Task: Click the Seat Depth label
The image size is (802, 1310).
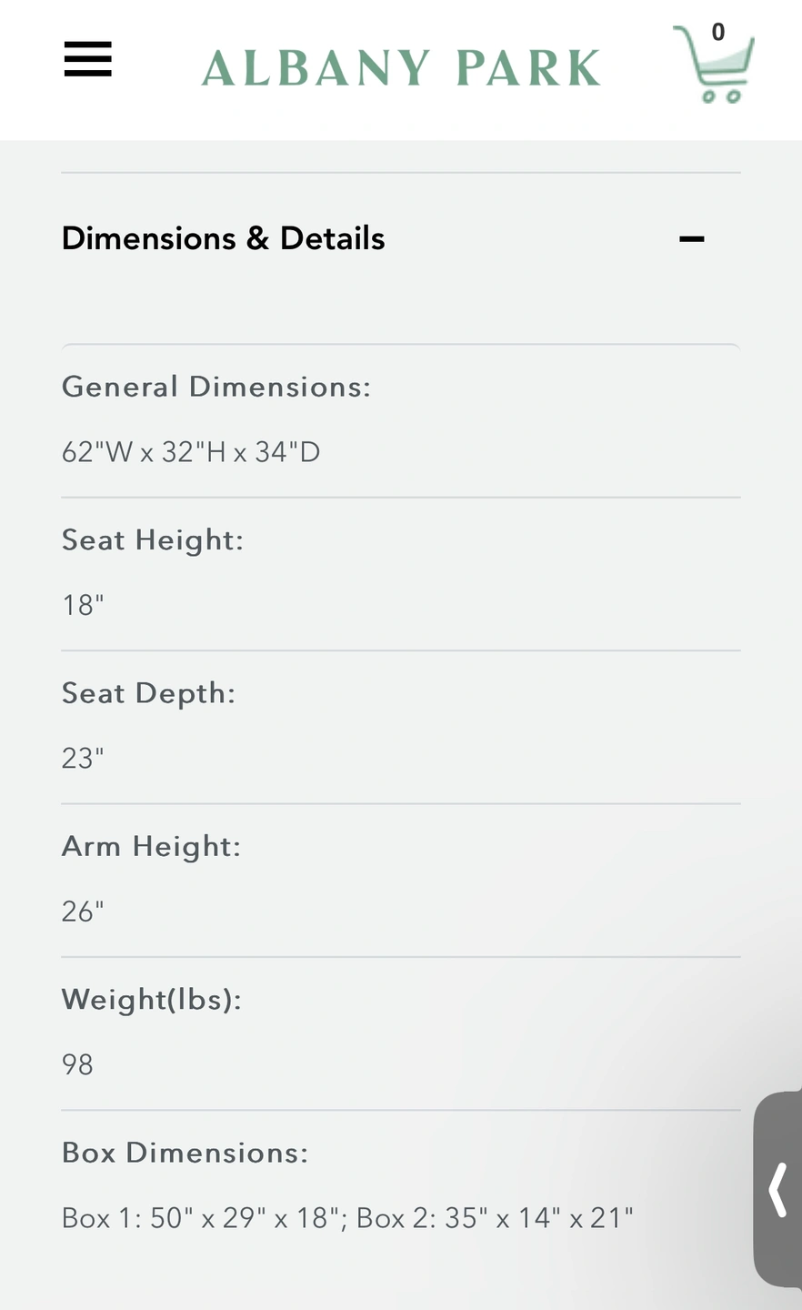Action: pos(149,693)
